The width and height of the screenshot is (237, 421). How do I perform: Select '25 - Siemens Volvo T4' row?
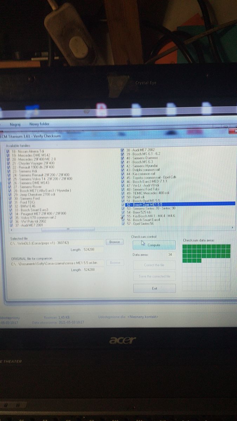pos(42,179)
